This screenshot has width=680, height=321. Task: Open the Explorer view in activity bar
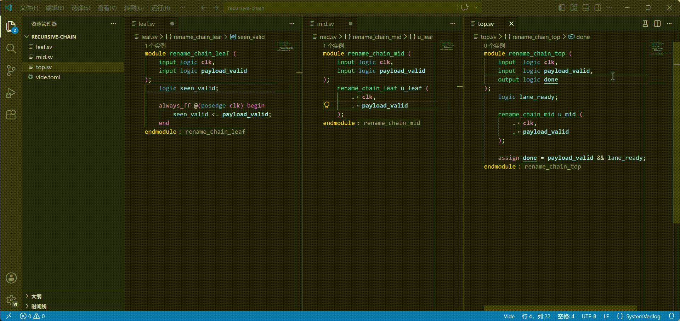pyautogui.click(x=11, y=27)
